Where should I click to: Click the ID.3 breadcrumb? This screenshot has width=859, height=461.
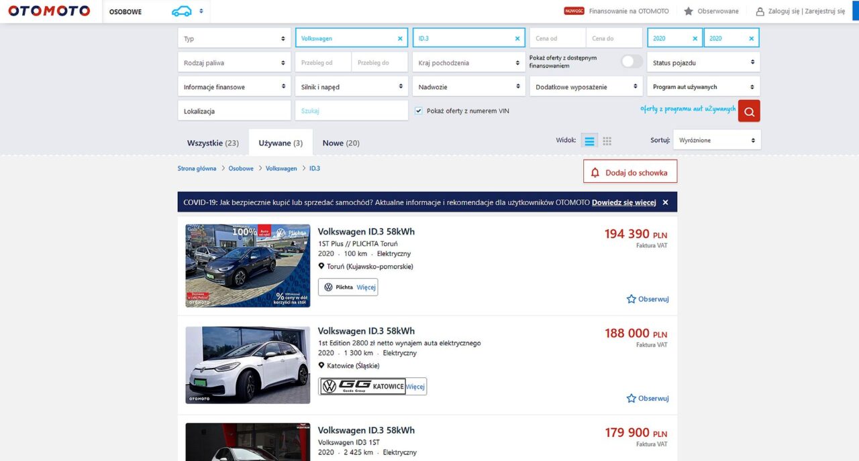coord(315,169)
